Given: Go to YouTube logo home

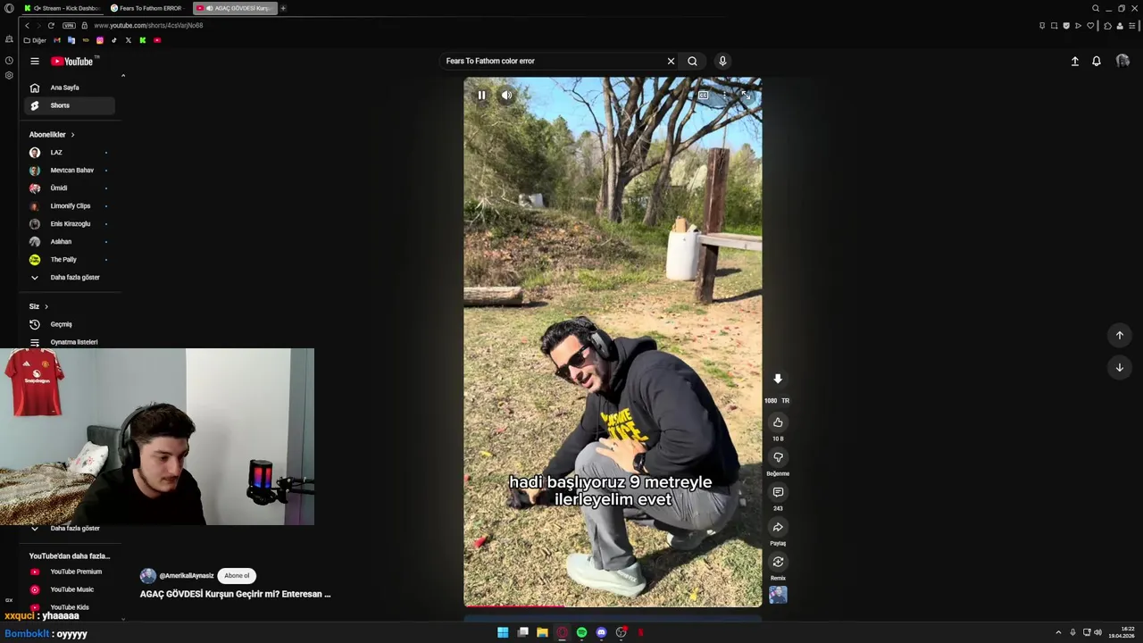Looking at the screenshot, I should coord(72,61).
